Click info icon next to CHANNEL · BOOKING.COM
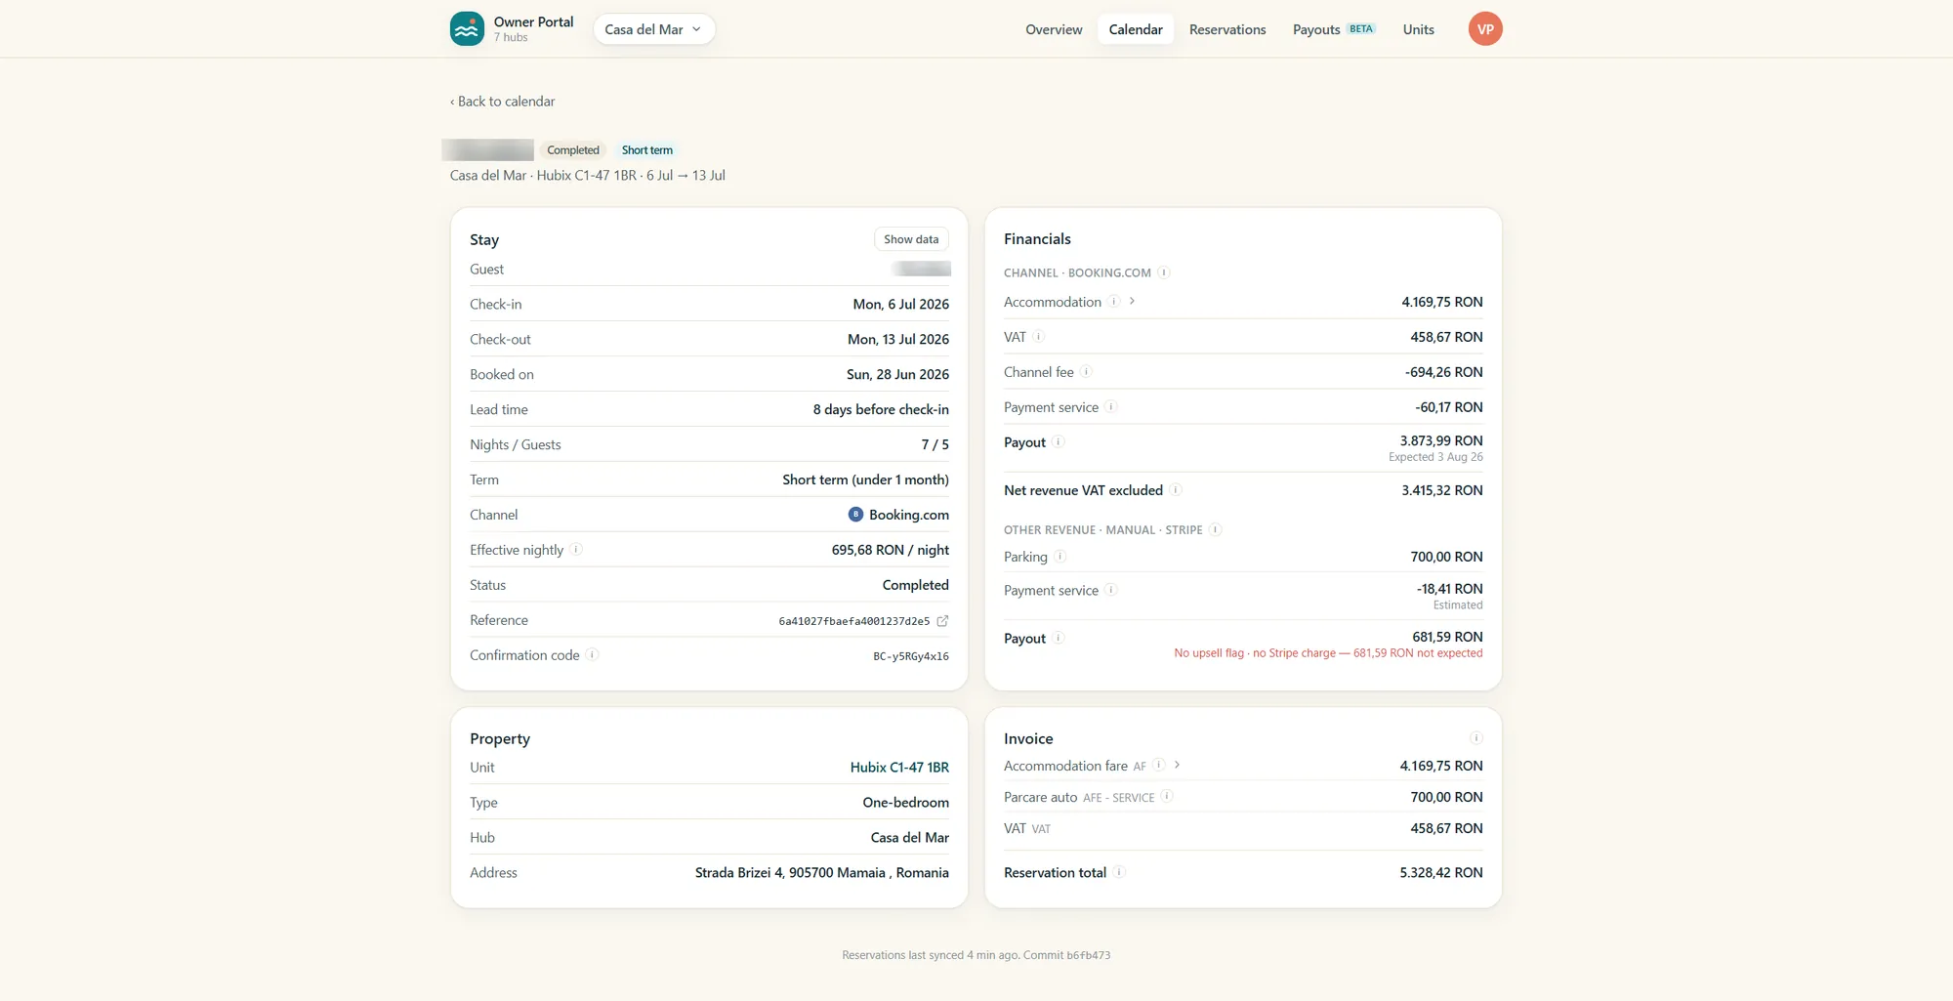Viewport: 1953px width, 1001px height. (1164, 272)
